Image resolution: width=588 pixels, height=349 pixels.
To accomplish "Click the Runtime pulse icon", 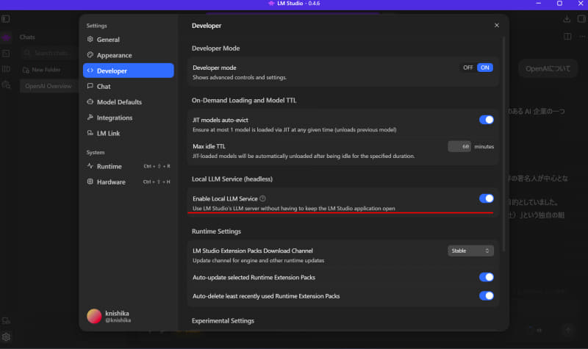I will (90, 166).
